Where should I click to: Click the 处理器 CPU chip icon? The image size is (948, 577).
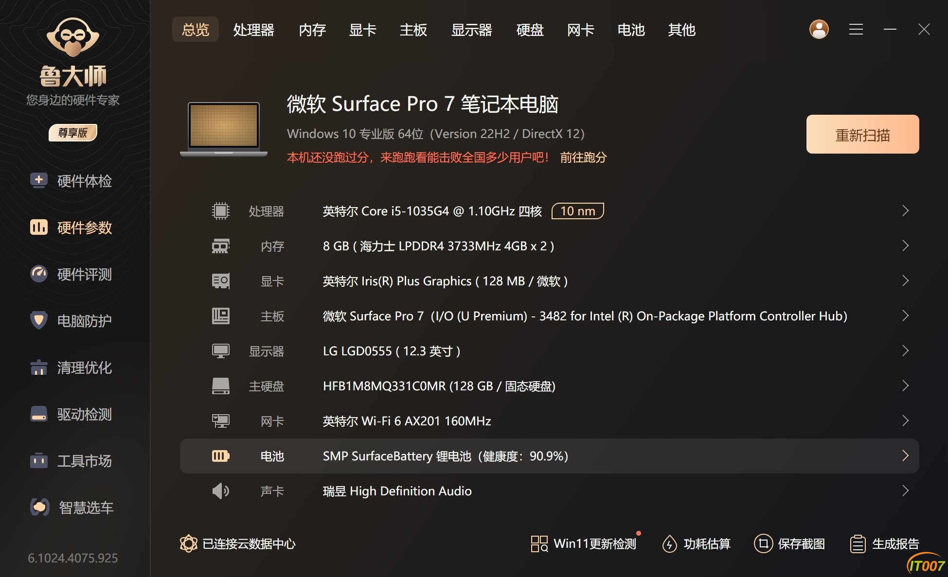(221, 211)
